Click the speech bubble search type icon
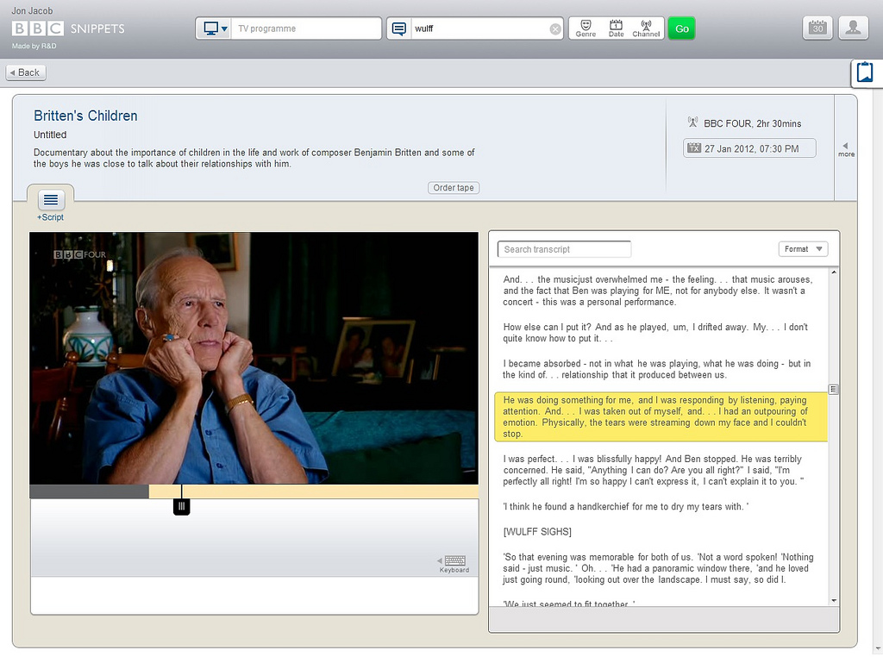 tap(398, 28)
